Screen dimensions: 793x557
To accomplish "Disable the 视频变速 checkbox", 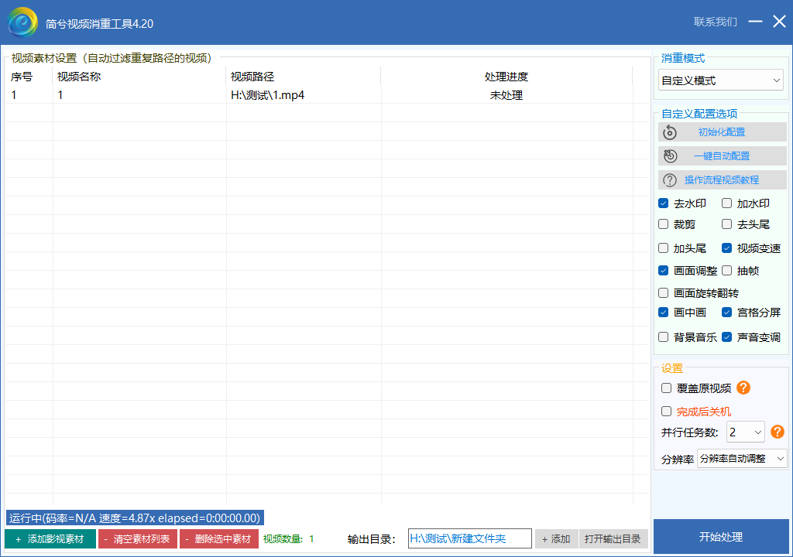I will (726, 248).
